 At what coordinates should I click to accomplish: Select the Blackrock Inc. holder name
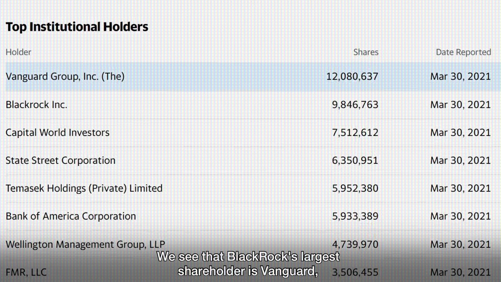tap(36, 105)
